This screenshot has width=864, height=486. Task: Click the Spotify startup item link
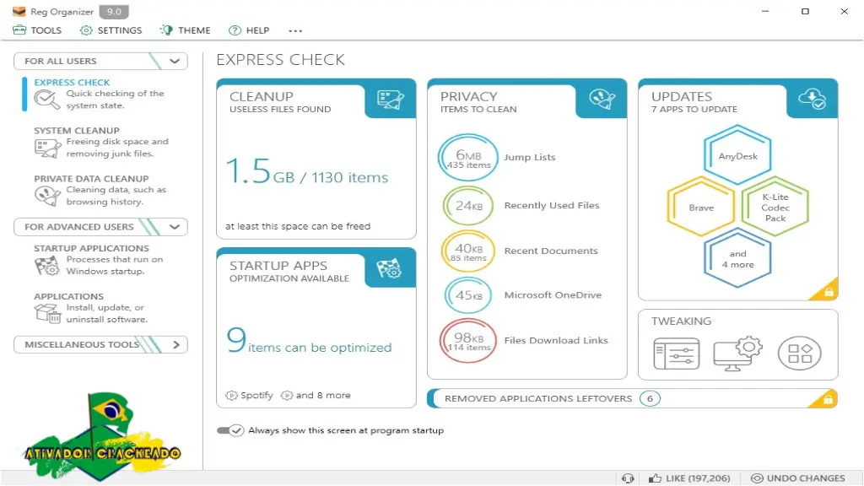coord(249,396)
